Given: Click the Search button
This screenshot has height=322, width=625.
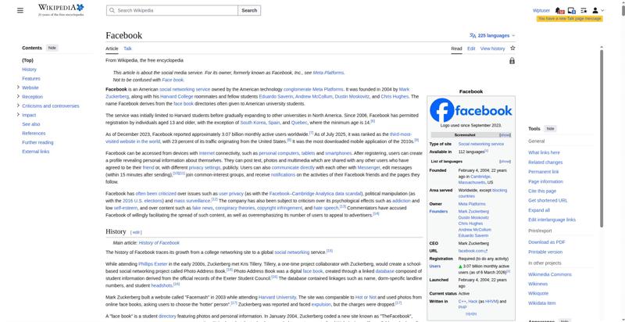Looking at the screenshot, I should (x=249, y=10).
